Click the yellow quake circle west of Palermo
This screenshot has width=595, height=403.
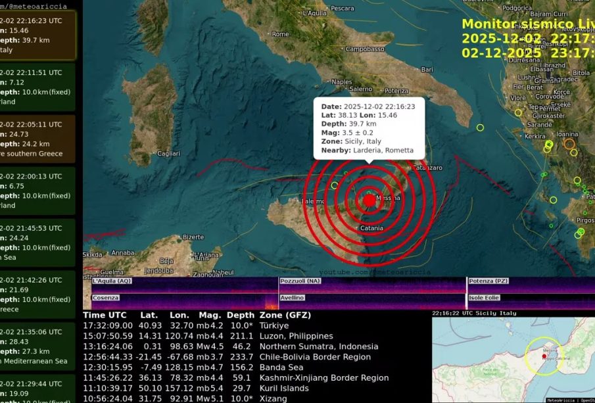[x=335, y=185]
